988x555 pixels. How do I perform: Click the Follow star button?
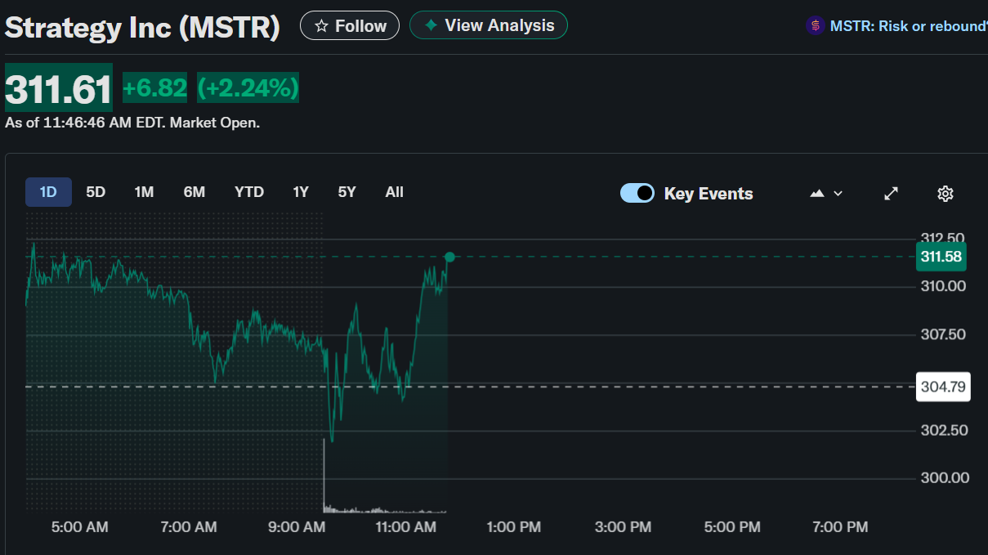click(350, 26)
